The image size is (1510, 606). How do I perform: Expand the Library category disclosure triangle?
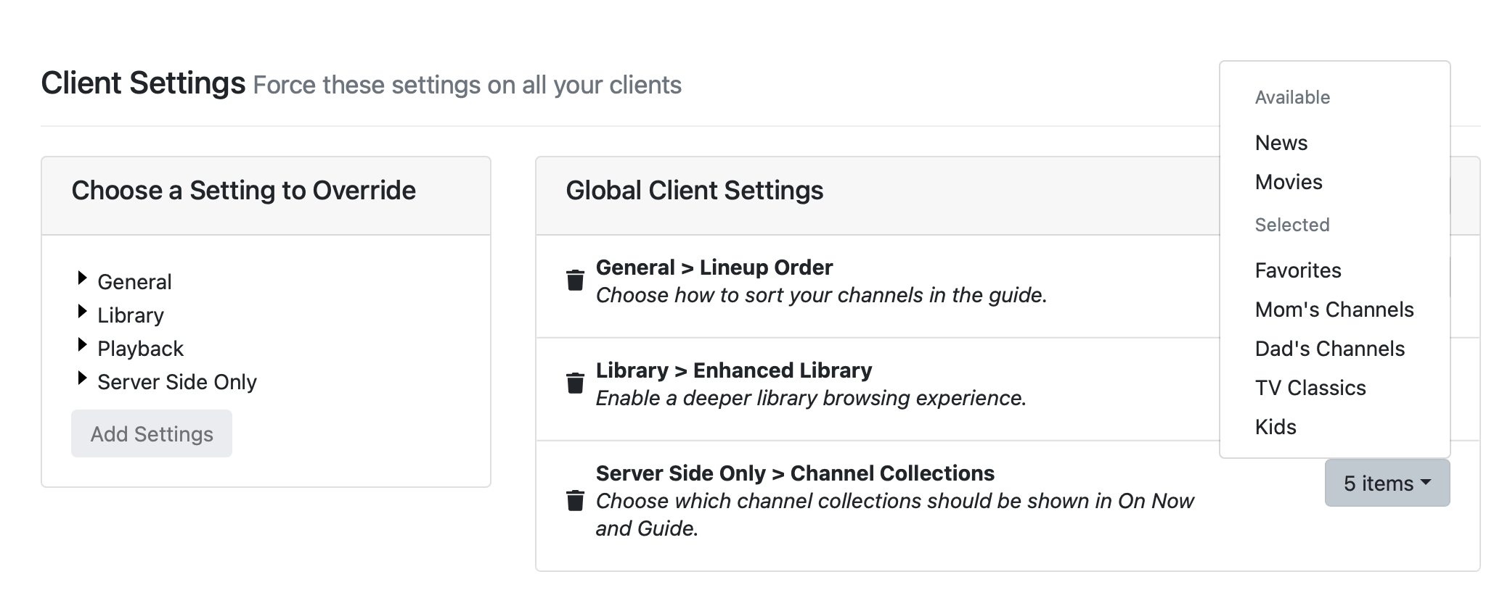82,312
